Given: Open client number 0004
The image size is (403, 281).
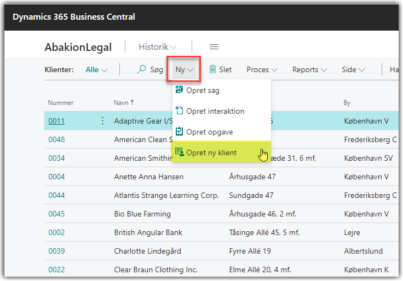Looking at the screenshot, I should (56, 177).
